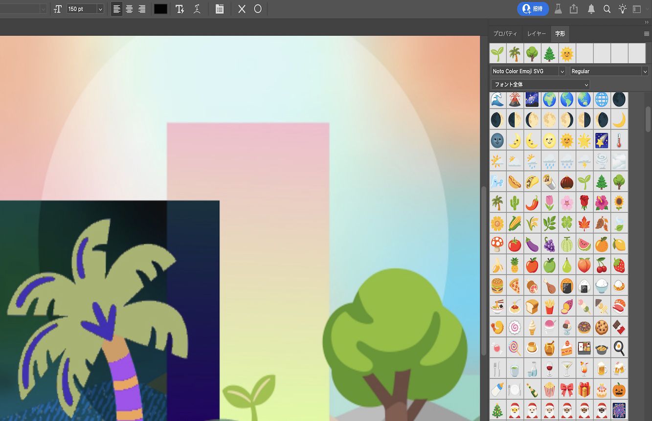Pick the cactus emoji glyph

(515, 202)
